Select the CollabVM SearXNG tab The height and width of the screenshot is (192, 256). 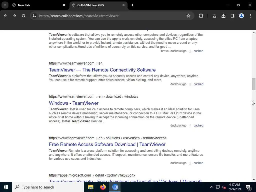click(x=98, y=5)
